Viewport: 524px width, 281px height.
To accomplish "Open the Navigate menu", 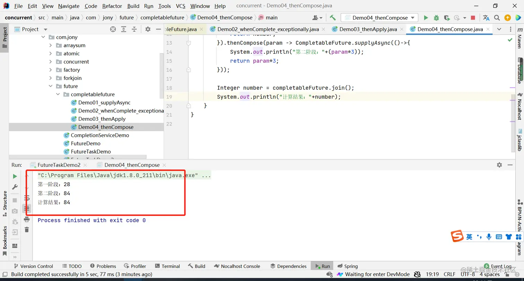I will pyautogui.click(x=69, y=6).
